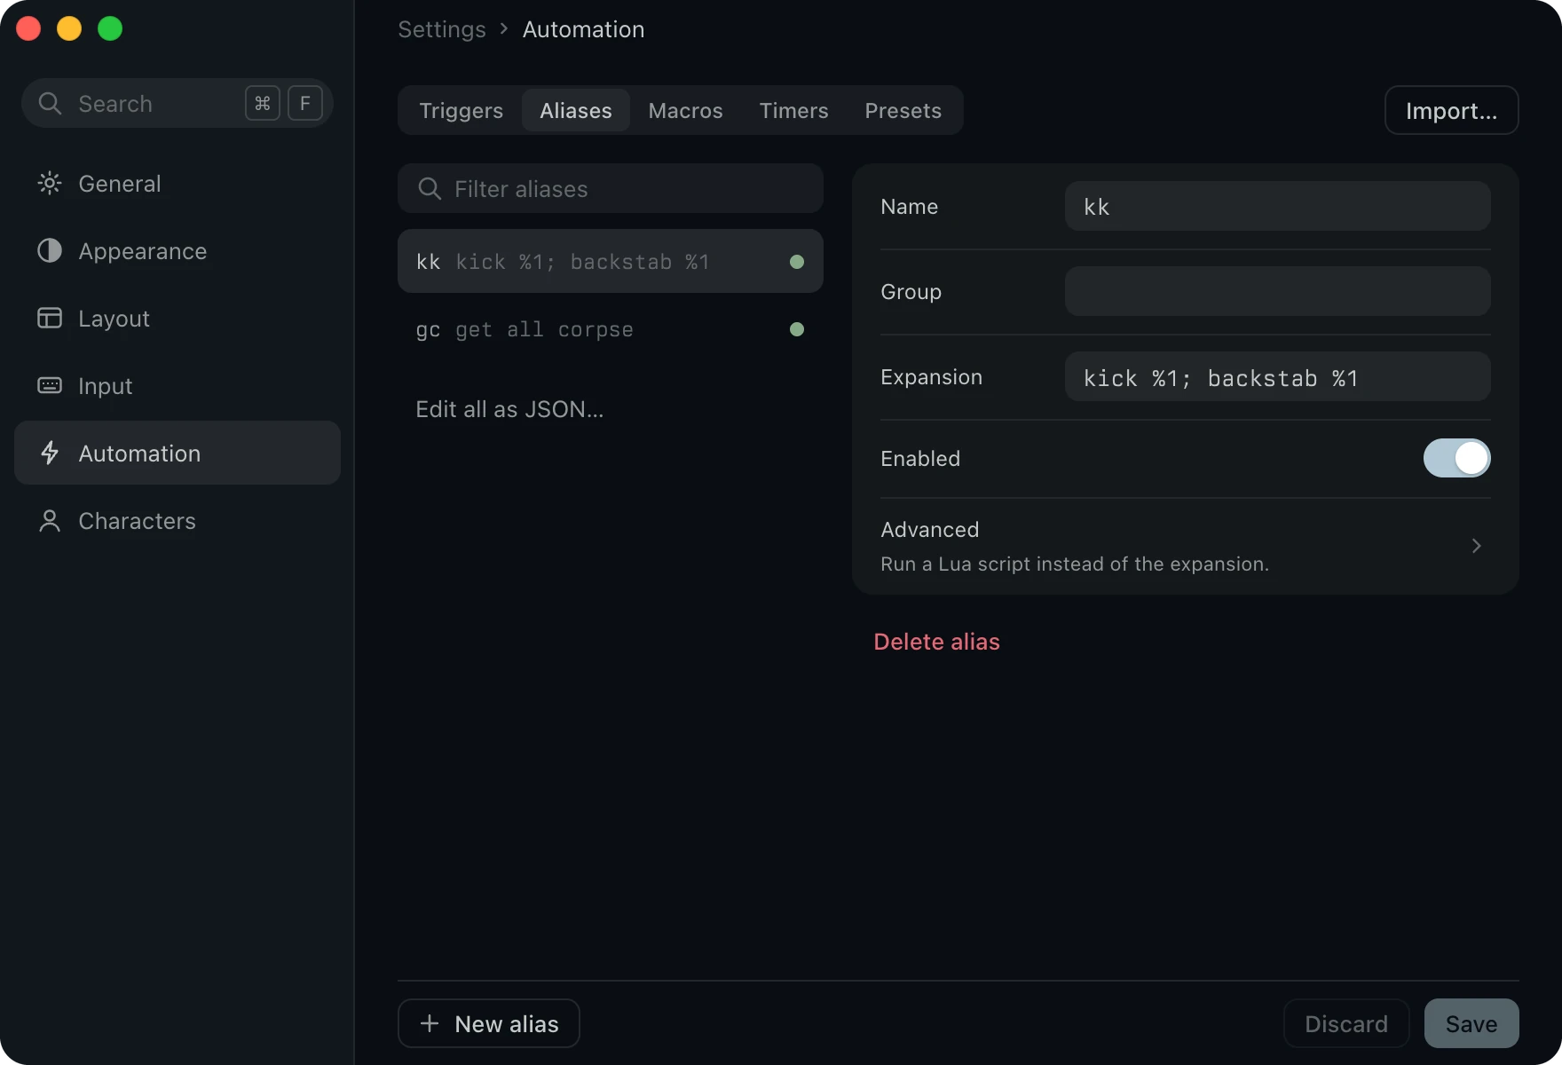Click the General sun icon
1562x1065 pixels.
[50, 184]
